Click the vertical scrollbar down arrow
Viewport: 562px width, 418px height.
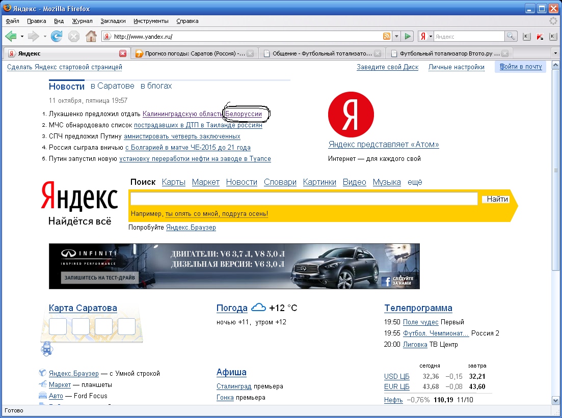click(x=555, y=401)
